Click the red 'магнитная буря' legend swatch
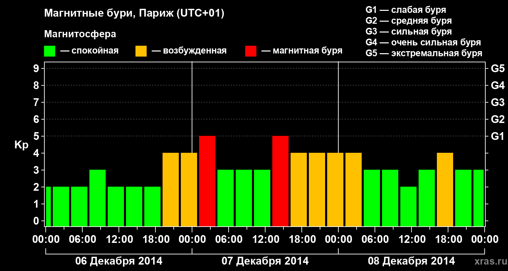The image size is (508, 271). [x=251, y=51]
